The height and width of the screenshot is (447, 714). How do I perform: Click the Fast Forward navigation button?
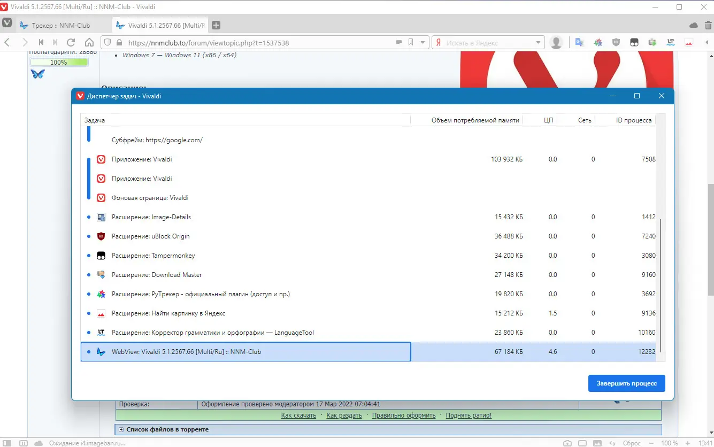coord(55,42)
